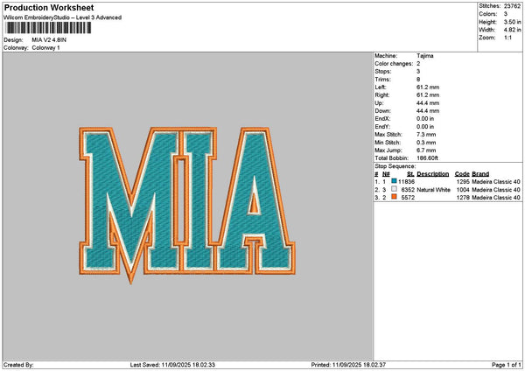Click the 'Code' column header
The image size is (525, 371).
(462, 174)
